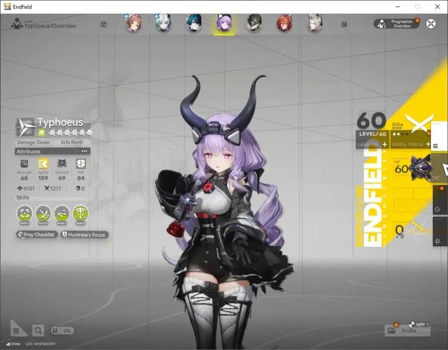Viewport: 448px width, 350px height.
Task: Open the second skill icon
Action: (43, 214)
